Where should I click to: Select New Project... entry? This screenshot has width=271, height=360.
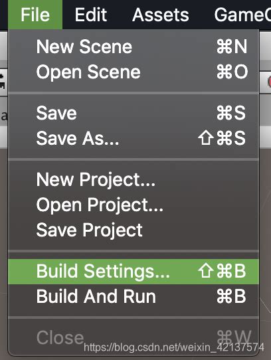pyautogui.click(x=134, y=179)
